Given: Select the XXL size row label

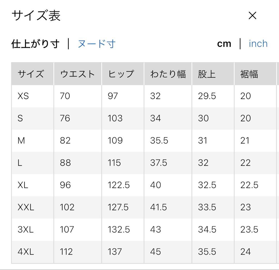Looking at the screenshot, I should (26, 207).
